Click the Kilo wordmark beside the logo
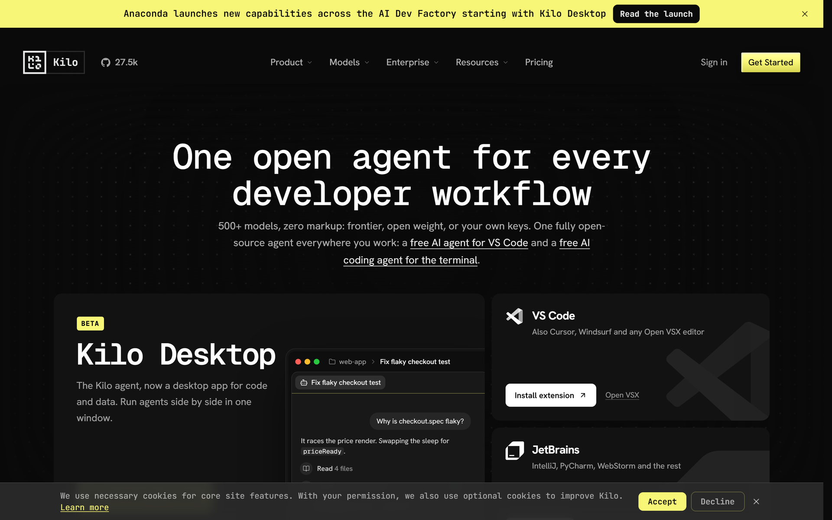 [65, 62]
